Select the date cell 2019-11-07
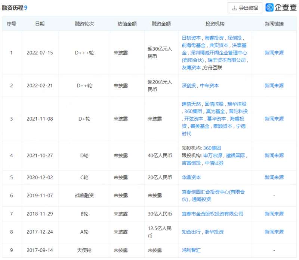 [x=40, y=196]
